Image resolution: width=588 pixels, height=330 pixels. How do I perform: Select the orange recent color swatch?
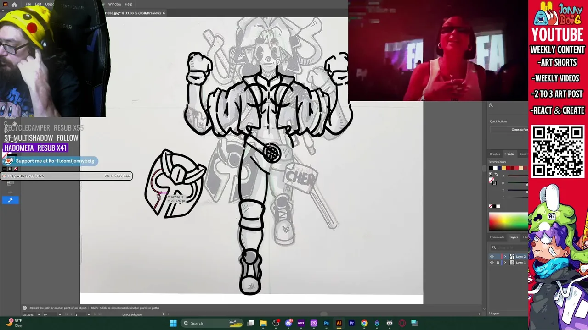pyautogui.click(x=504, y=168)
